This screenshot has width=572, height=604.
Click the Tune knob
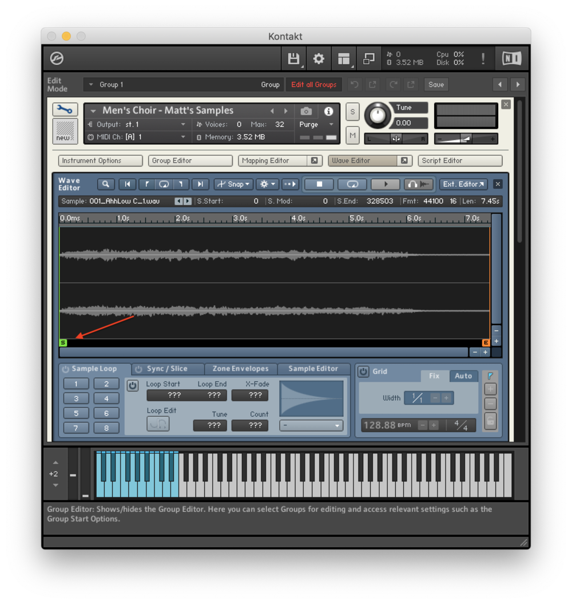click(378, 116)
